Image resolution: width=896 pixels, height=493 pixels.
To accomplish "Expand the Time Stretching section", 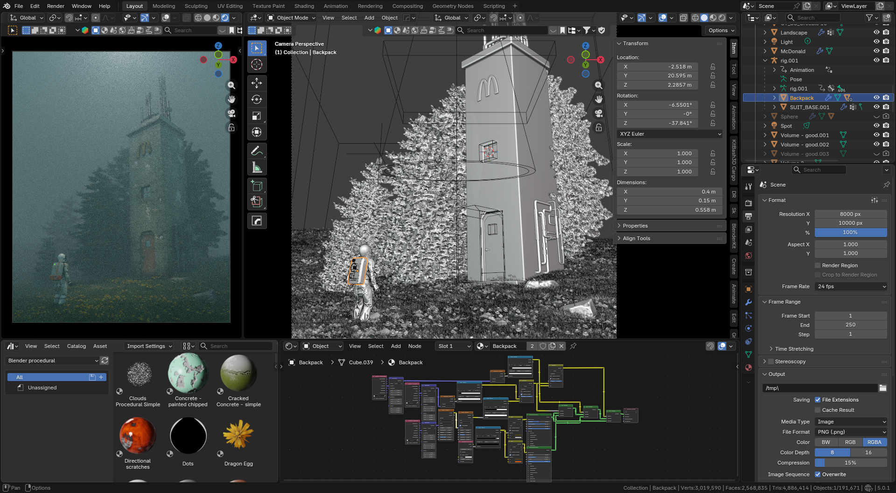I will click(x=794, y=349).
